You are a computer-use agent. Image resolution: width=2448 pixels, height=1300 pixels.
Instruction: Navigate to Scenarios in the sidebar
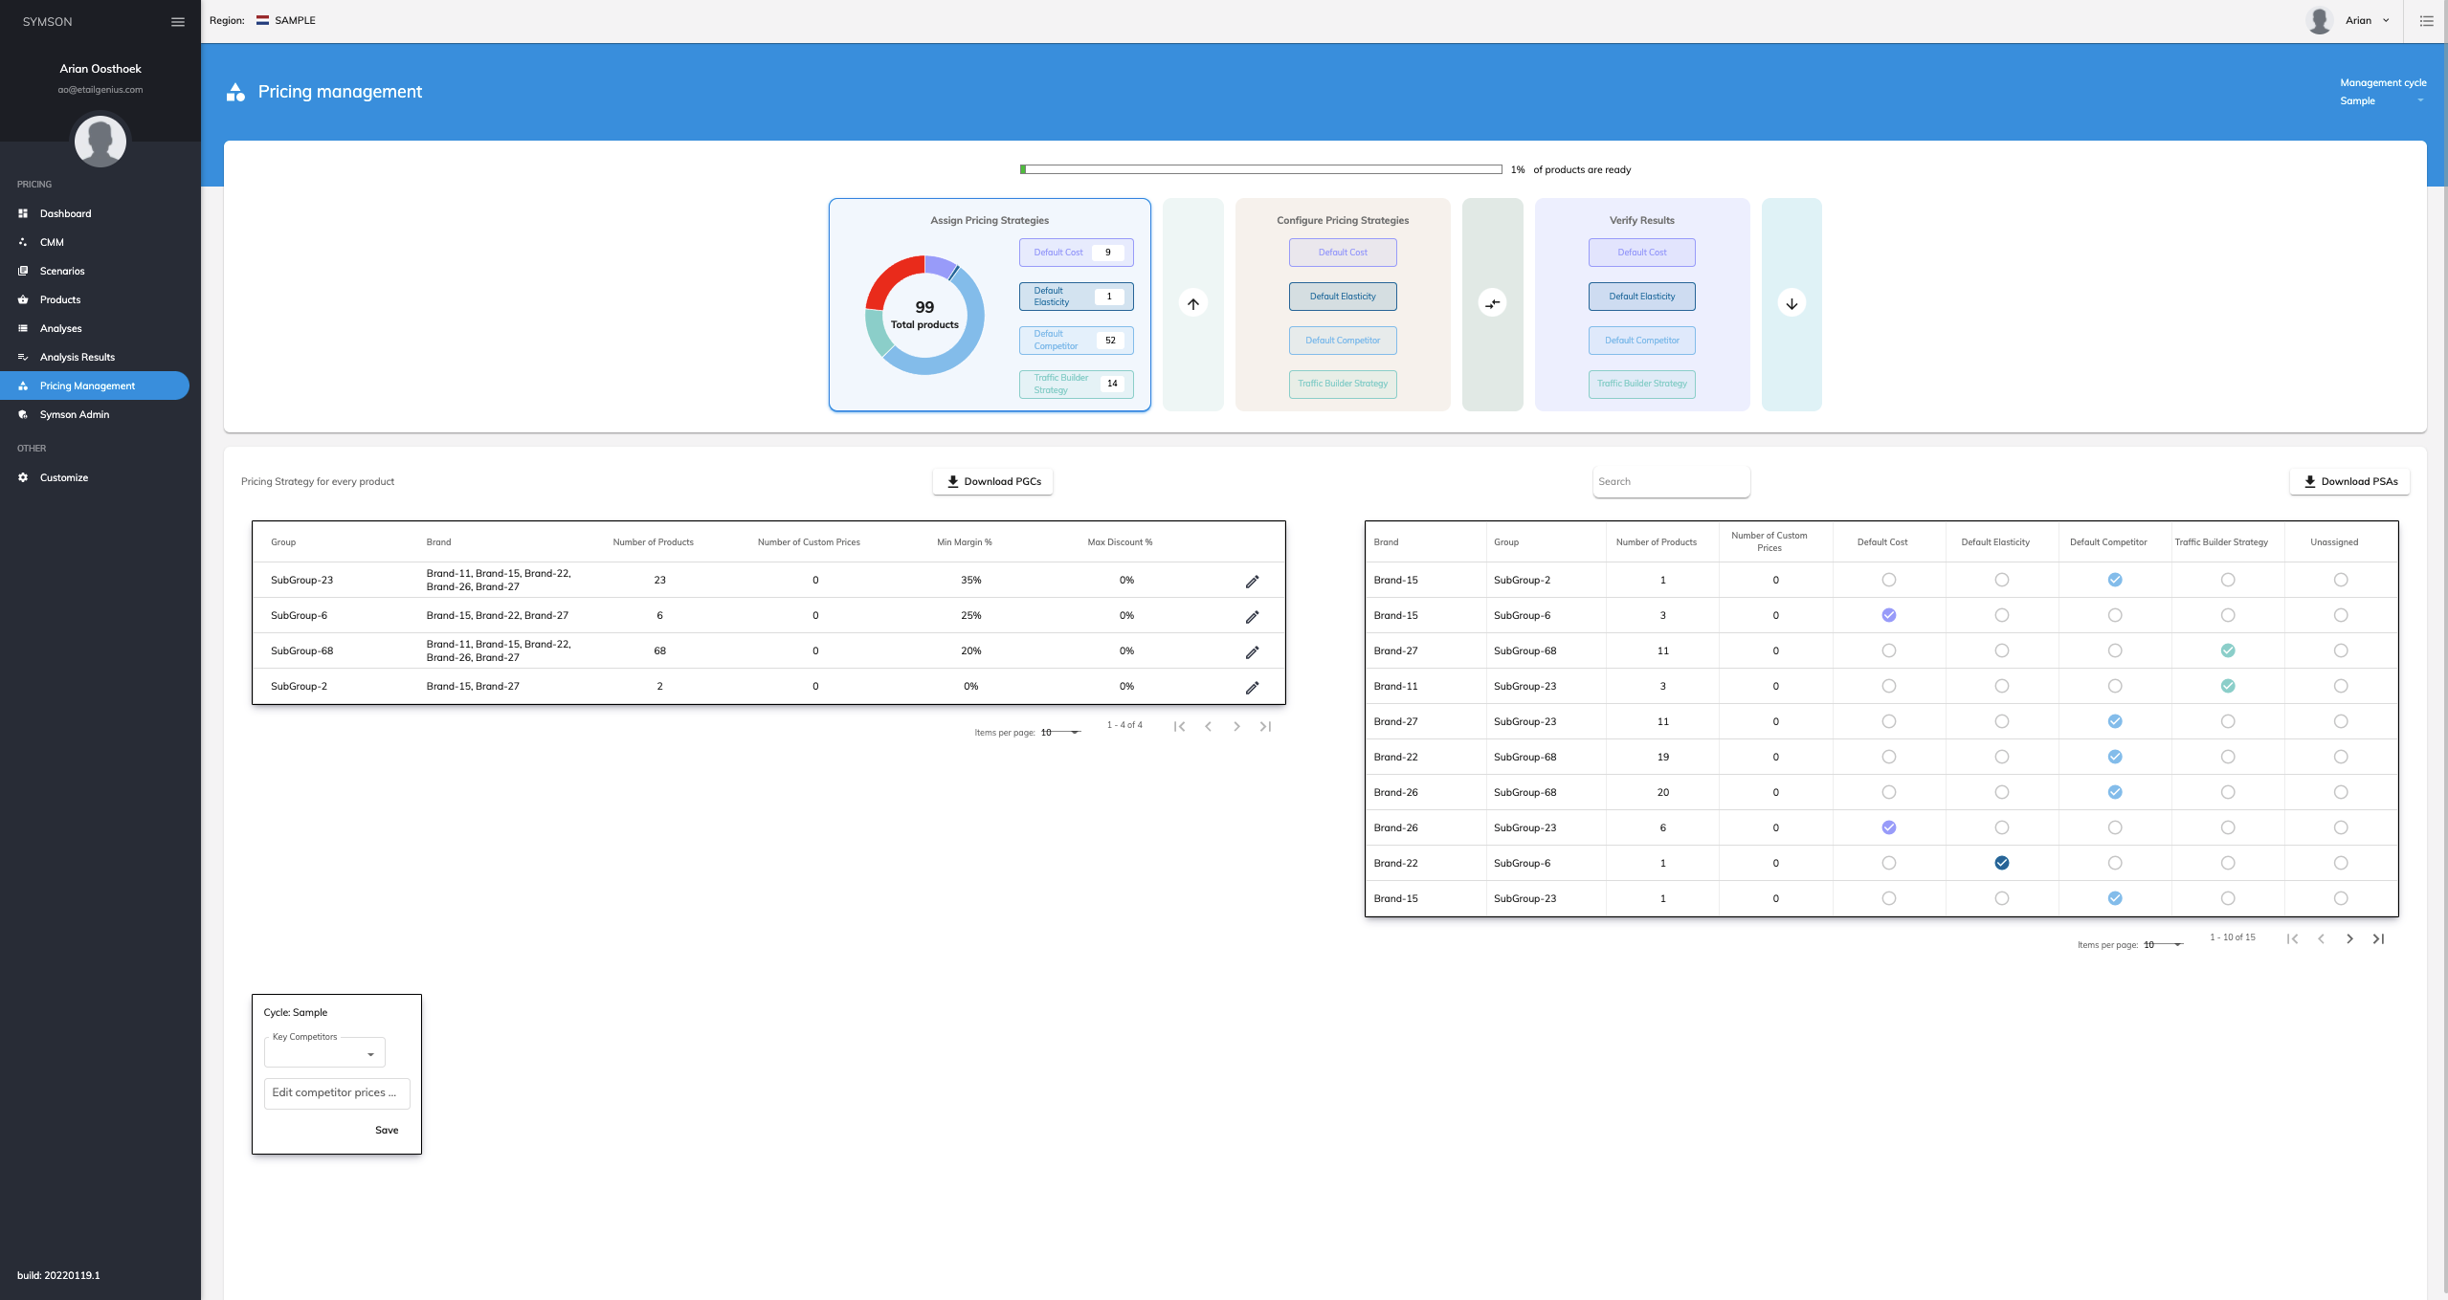tap(62, 271)
